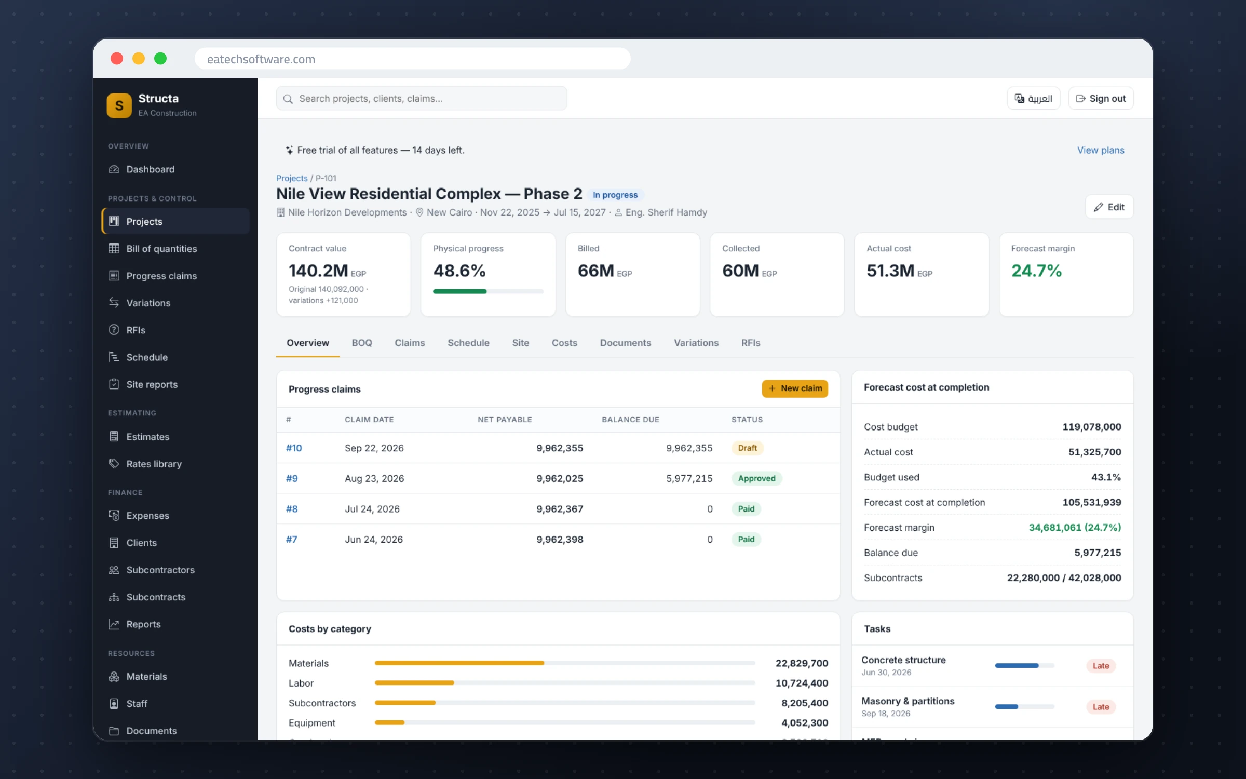The width and height of the screenshot is (1246, 779).
Task: Click the Progress claims sidebar icon
Action: pos(114,276)
